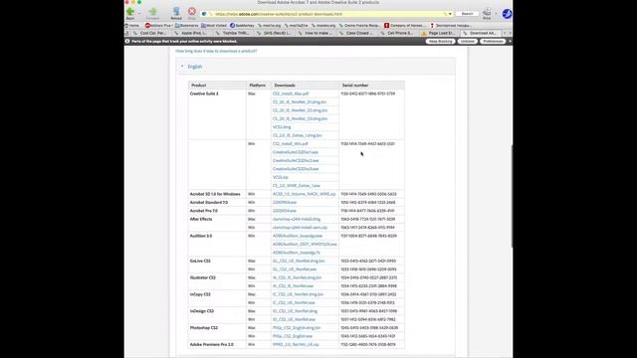Download InCopy CS2 Mac dmg.bin file
The width and height of the screenshot is (637, 358).
299,294
